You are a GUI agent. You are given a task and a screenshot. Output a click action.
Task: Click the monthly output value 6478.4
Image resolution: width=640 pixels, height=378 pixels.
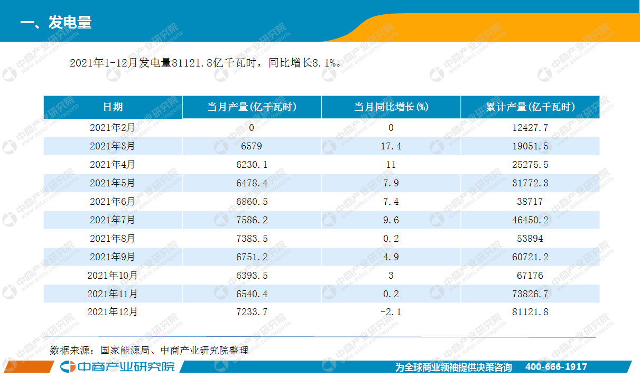click(252, 183)
